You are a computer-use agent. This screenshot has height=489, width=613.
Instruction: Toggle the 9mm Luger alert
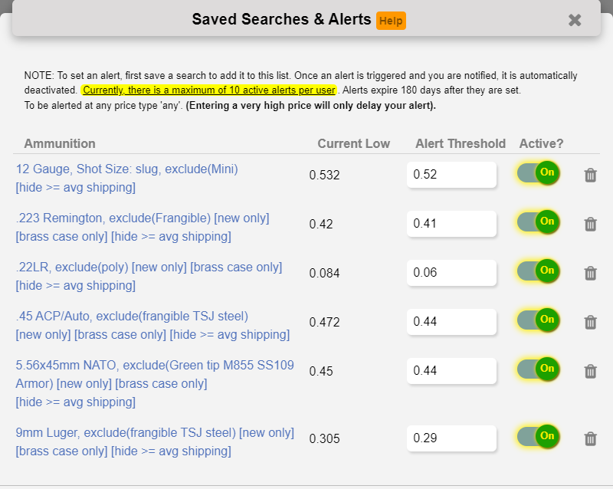click(539, 436)
